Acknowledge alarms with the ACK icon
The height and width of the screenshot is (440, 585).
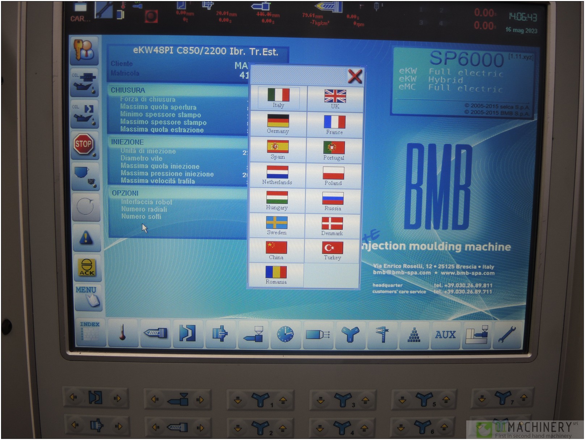(87, 268)
